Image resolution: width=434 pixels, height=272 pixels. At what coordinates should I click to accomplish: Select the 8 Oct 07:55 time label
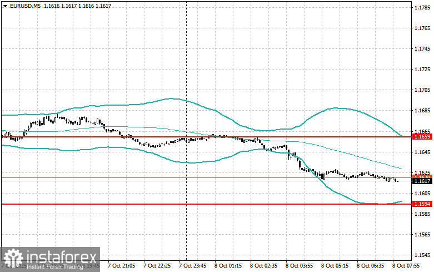point(406,266)
